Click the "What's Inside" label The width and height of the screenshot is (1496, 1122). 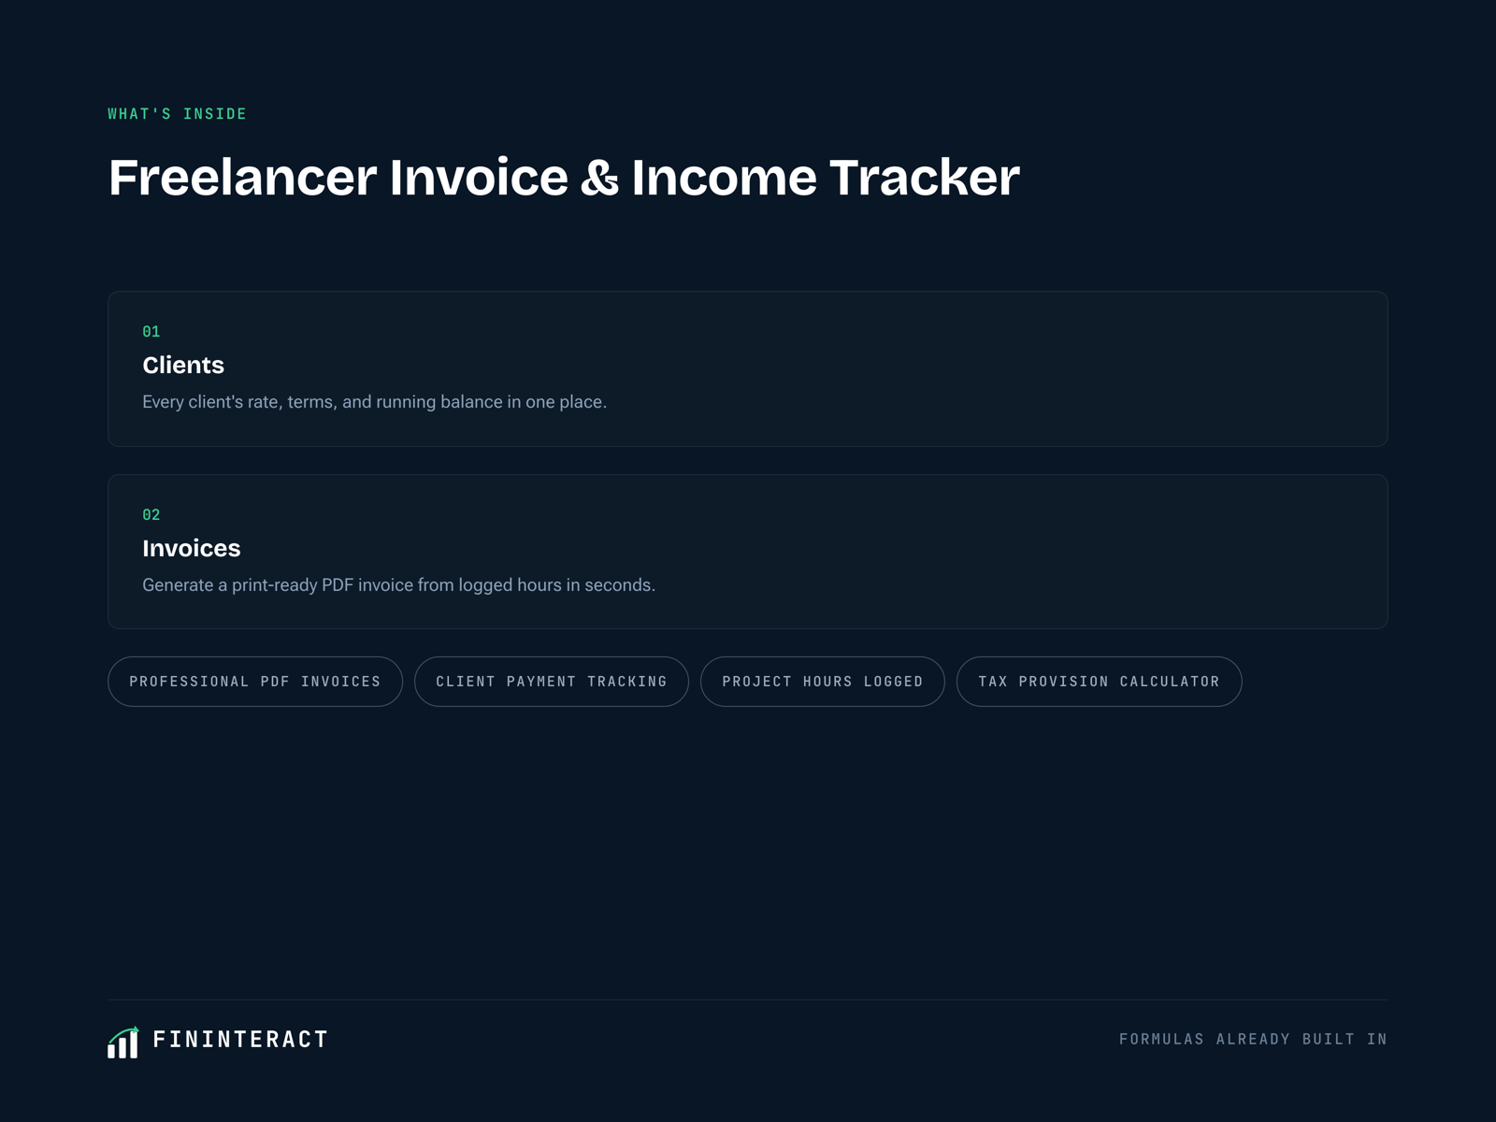178,114
